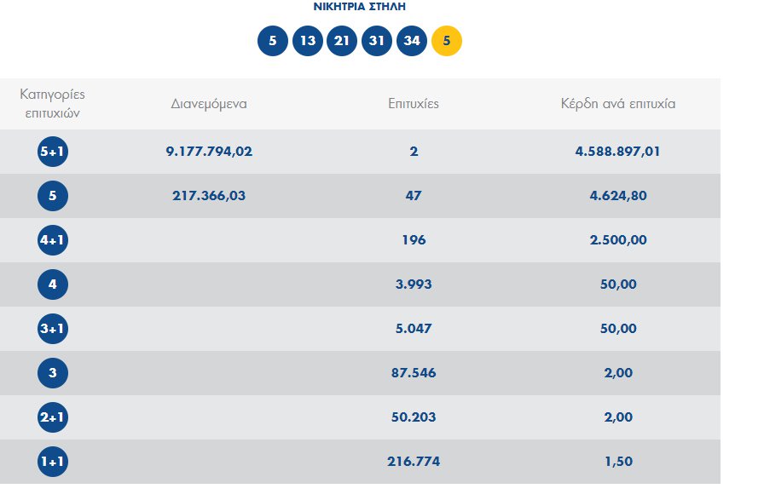This screenshot has height=500, width=764.
Task: Click winning number ball 34
Action: click(x=412, y=41)
